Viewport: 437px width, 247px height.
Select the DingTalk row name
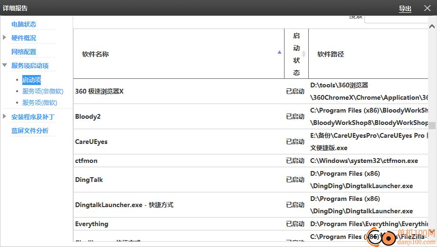(89, 180)
